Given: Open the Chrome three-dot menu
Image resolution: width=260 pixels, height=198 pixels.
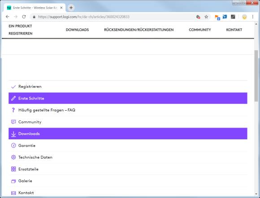Looking at the screenshot, I should 253,17.
